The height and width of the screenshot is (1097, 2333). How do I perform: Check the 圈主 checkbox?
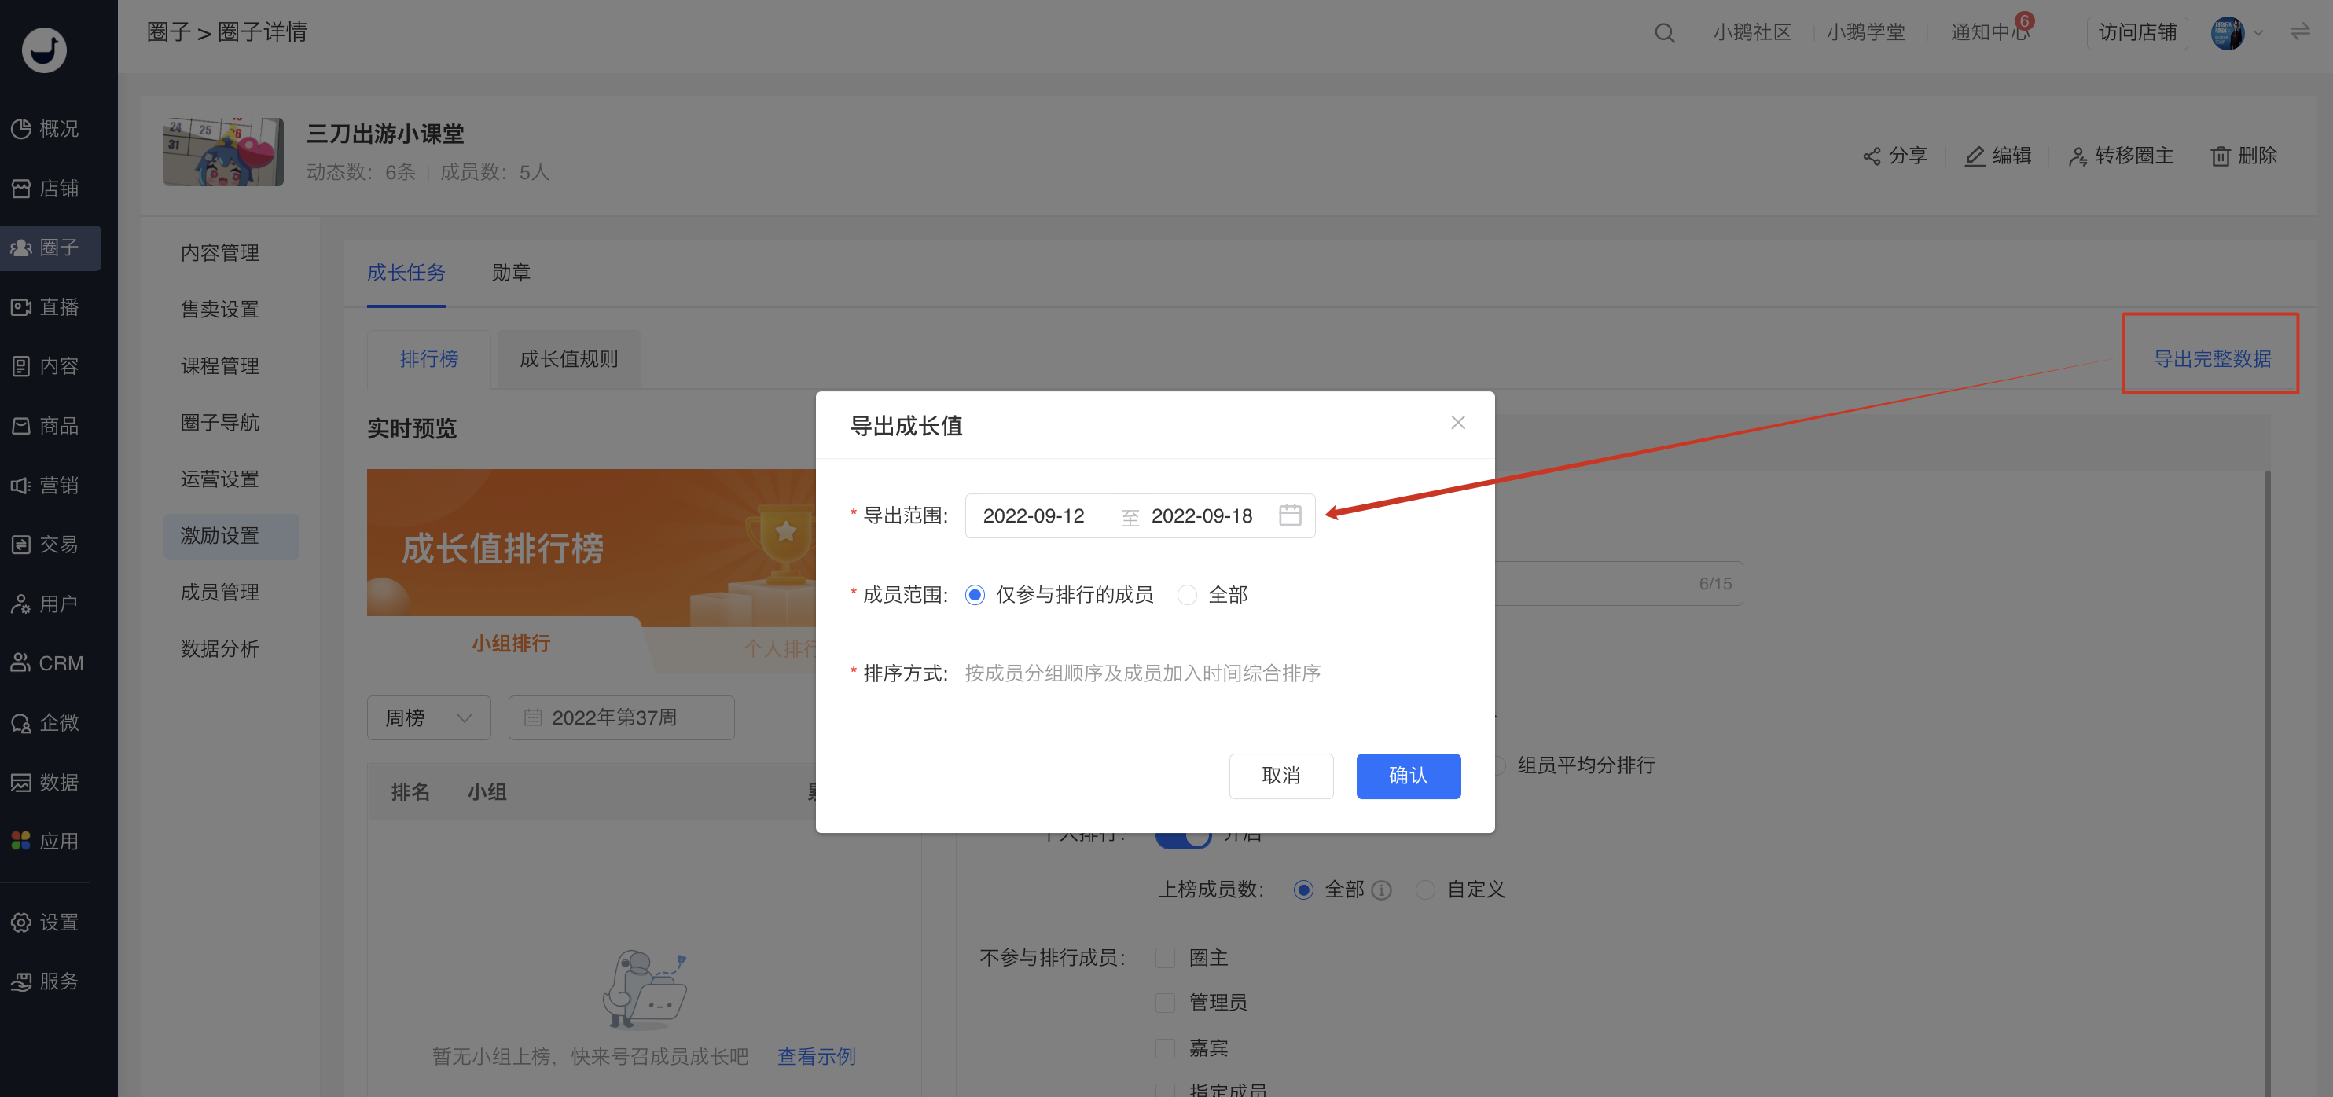[1166, 958]
